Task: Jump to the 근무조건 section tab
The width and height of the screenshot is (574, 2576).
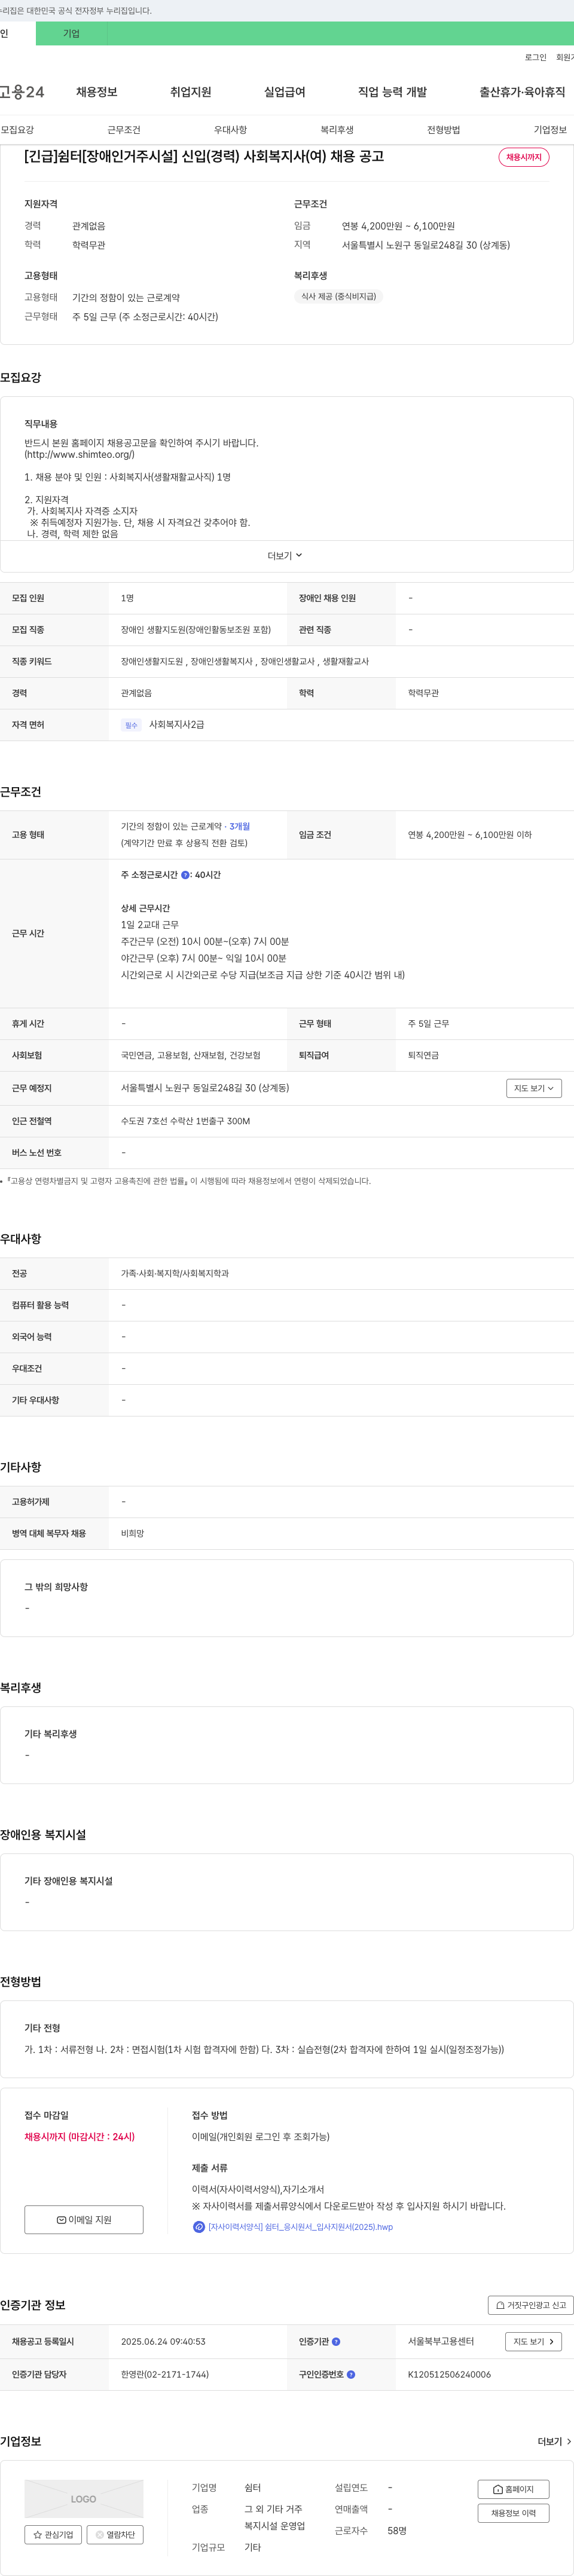Action: coord(124,130)
